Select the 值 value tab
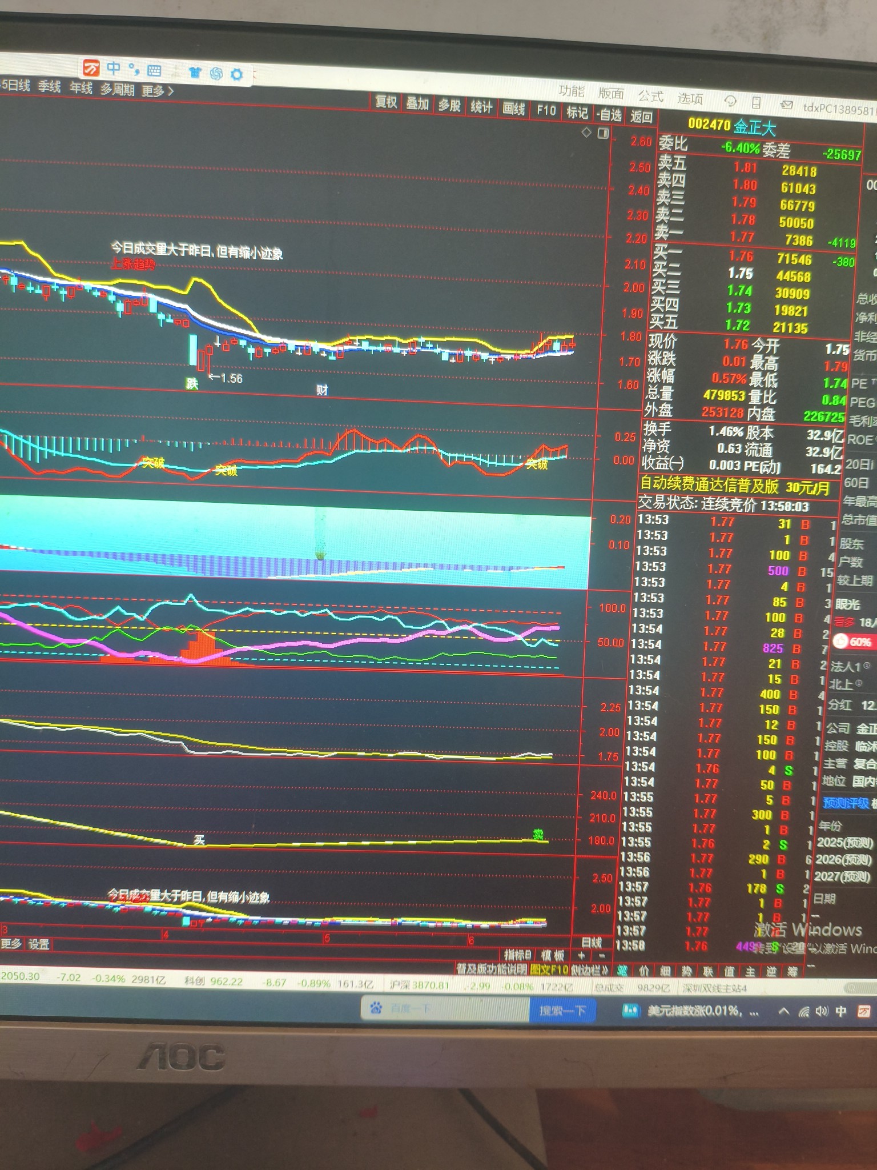This screenshot has height=1170, width=877. point(729,971)
